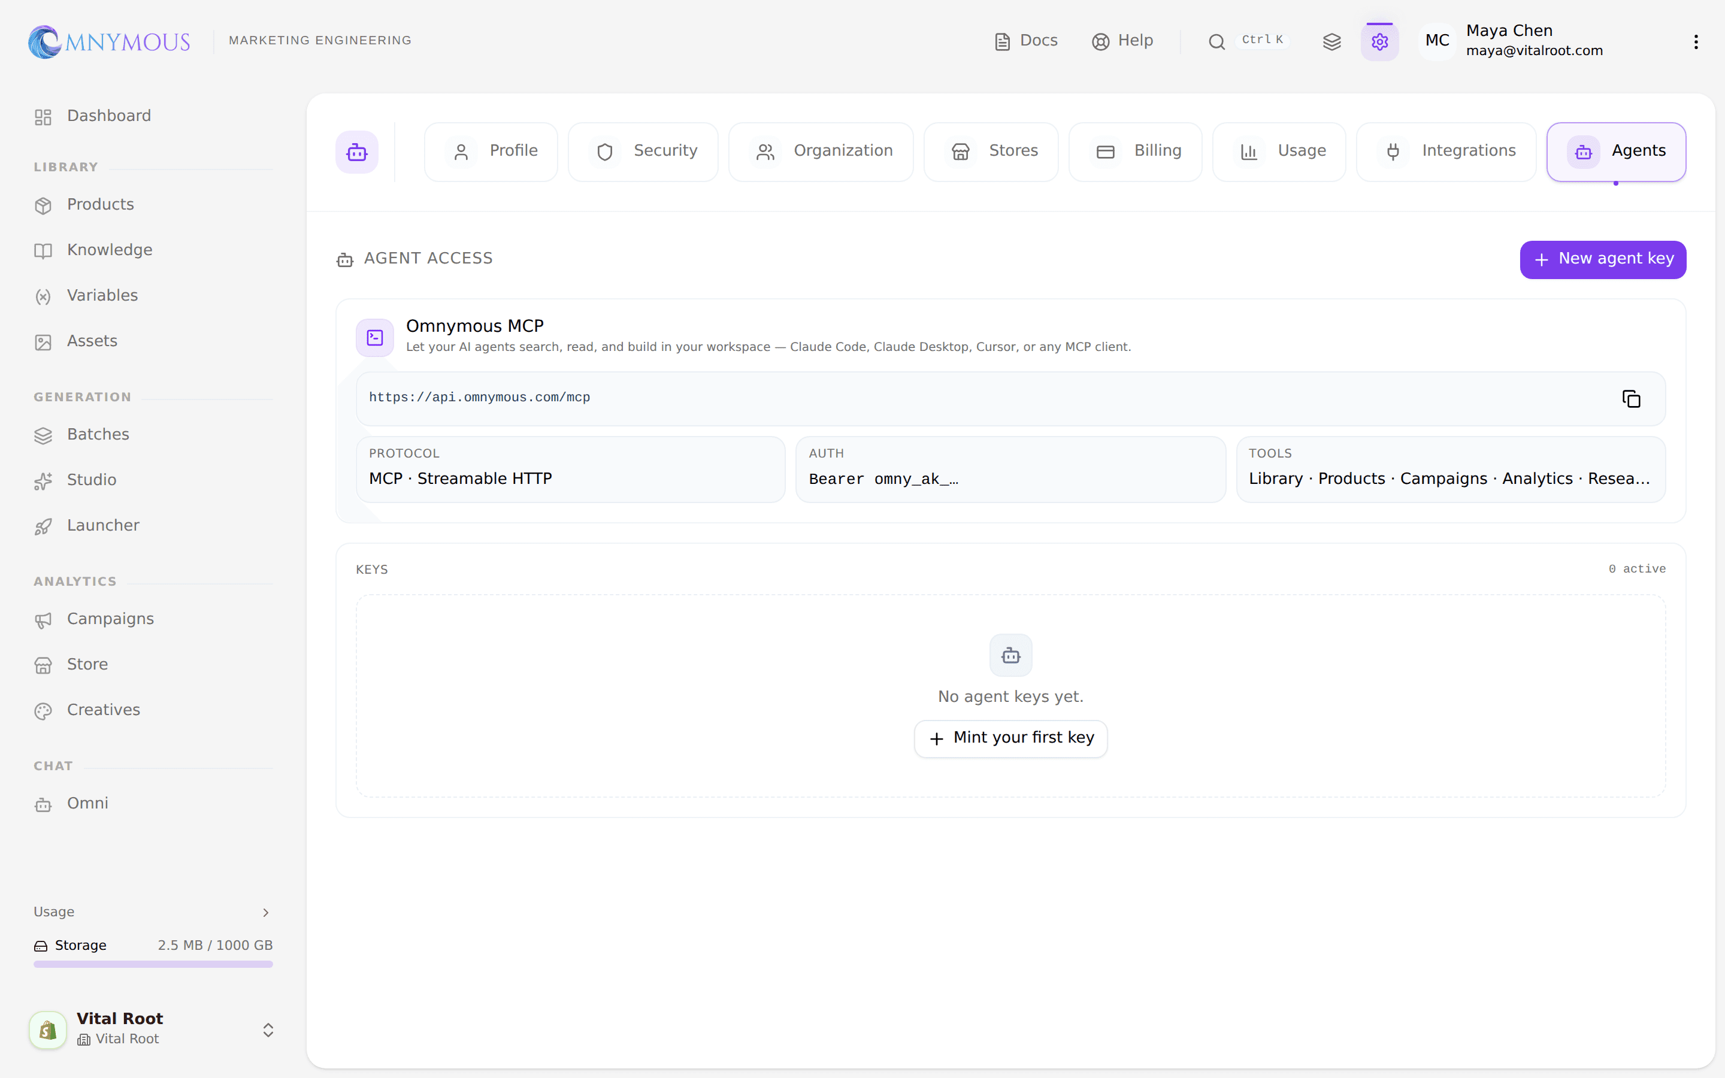Click the Ctrl K shortcut field

pyautogui.click(x=1263, y=40)
